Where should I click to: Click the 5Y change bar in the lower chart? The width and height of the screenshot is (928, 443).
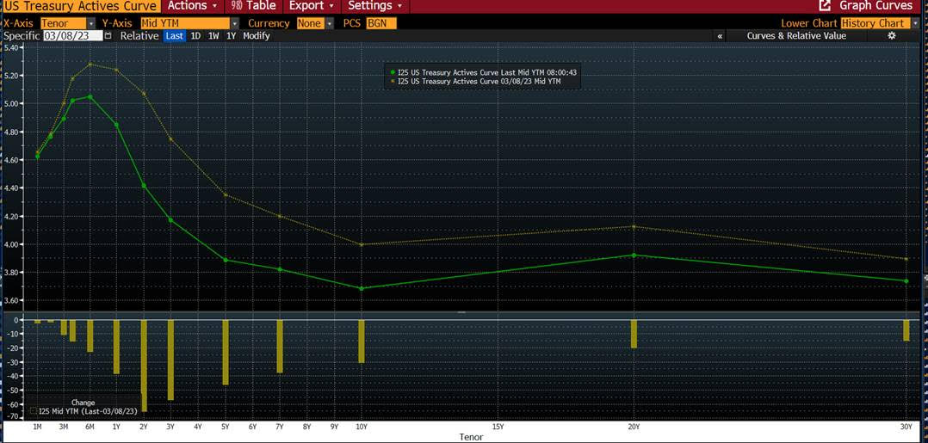coord(226,353)
